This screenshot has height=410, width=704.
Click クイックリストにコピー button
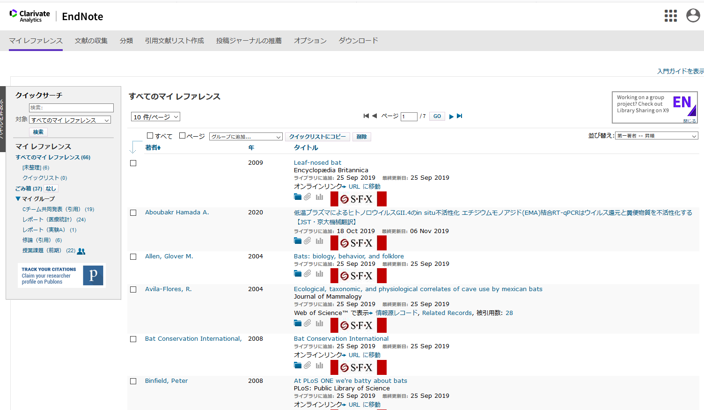317,137
